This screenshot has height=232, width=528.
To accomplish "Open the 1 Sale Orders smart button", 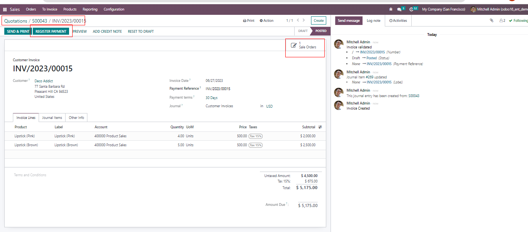I will (x=304, y=45).
